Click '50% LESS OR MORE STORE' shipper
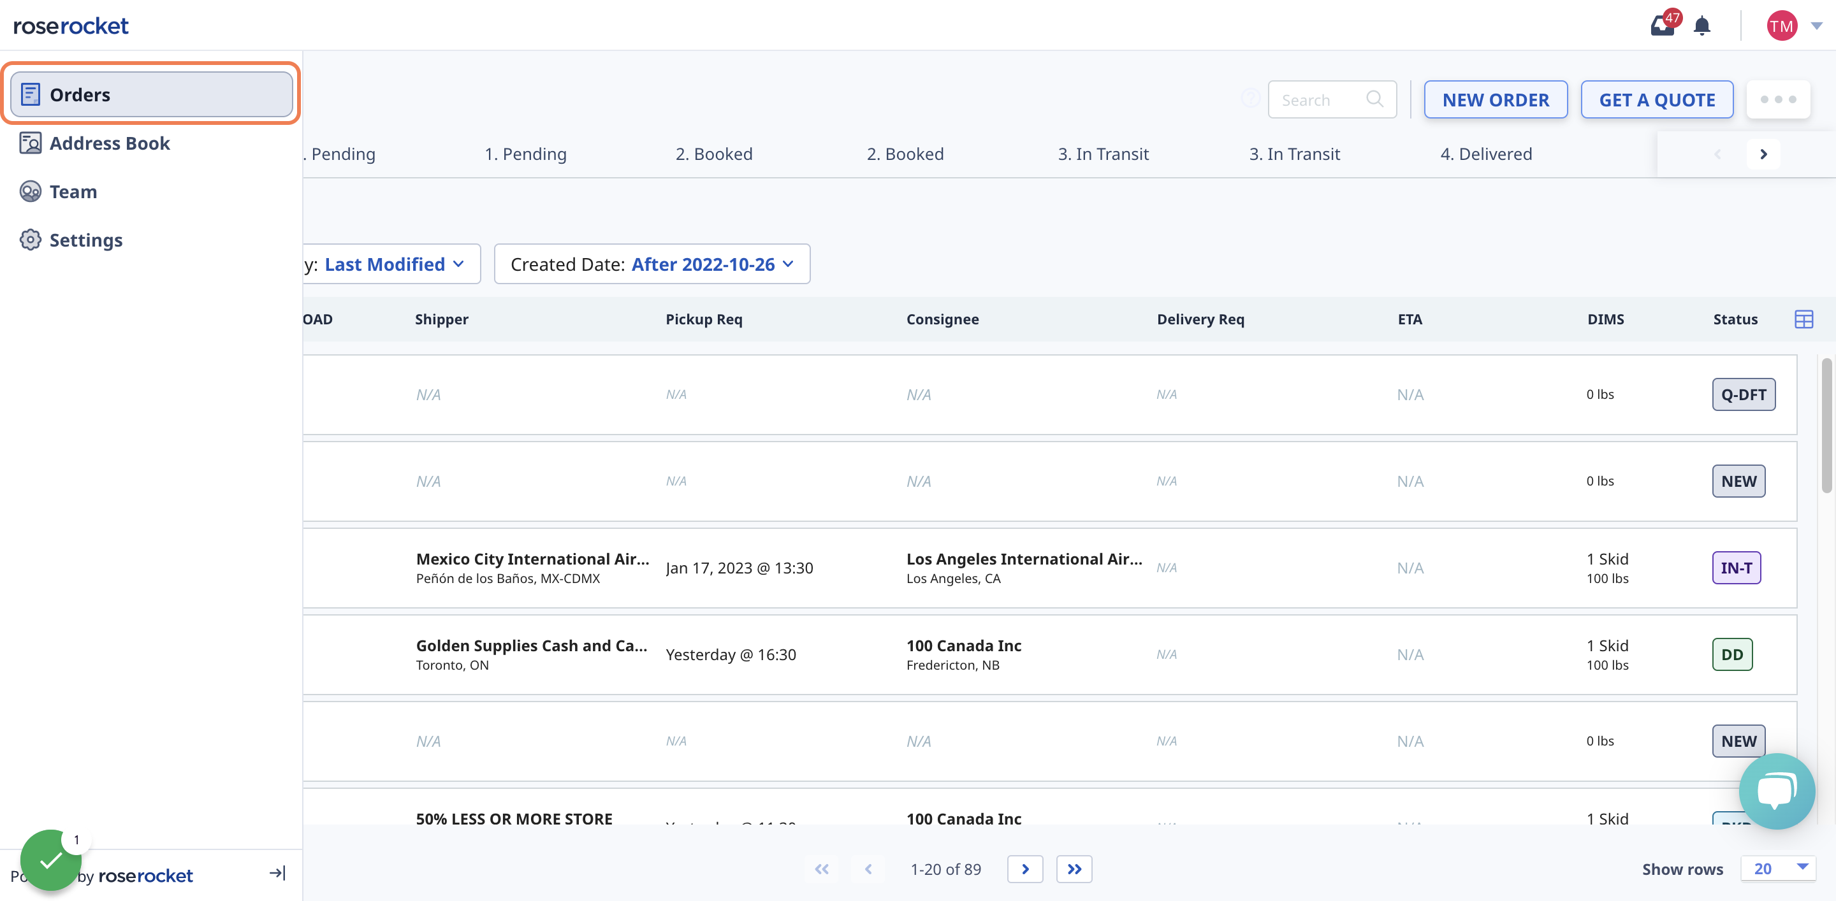Screen dimensions: 1836x901 (514, 818)
